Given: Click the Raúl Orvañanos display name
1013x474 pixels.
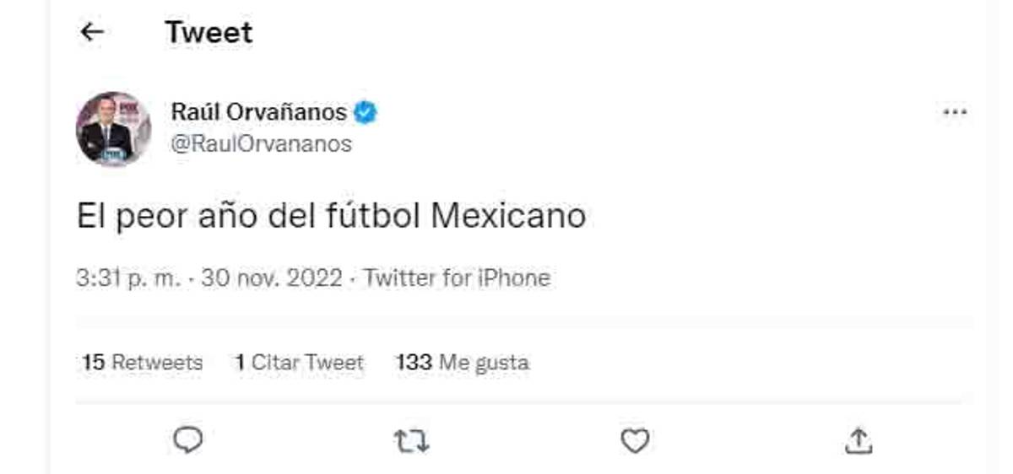Looking at the screenshot, I should pos(259,112).
